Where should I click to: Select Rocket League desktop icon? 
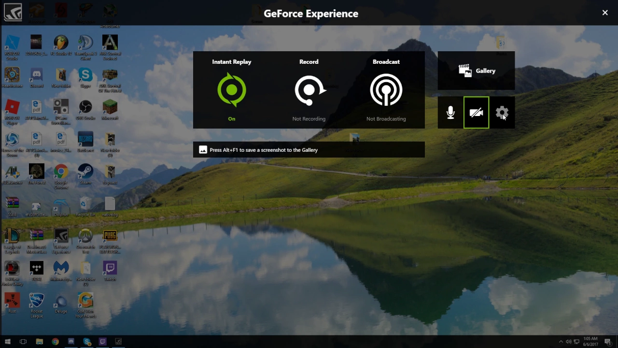[36, 305]
